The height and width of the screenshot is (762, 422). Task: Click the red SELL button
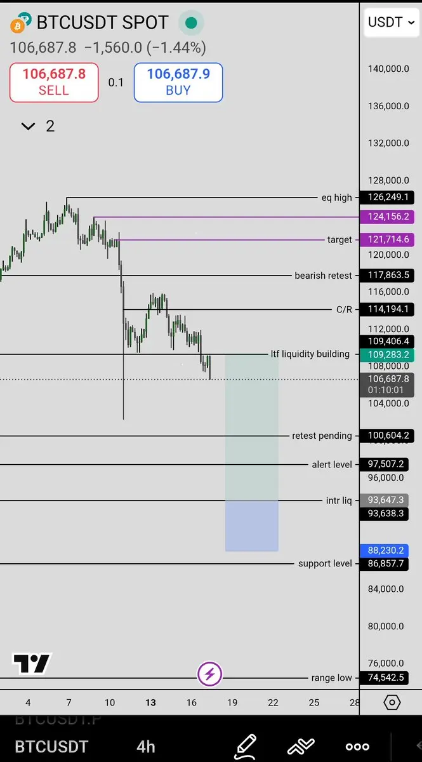pyautogui.click(x=54, y=82)
